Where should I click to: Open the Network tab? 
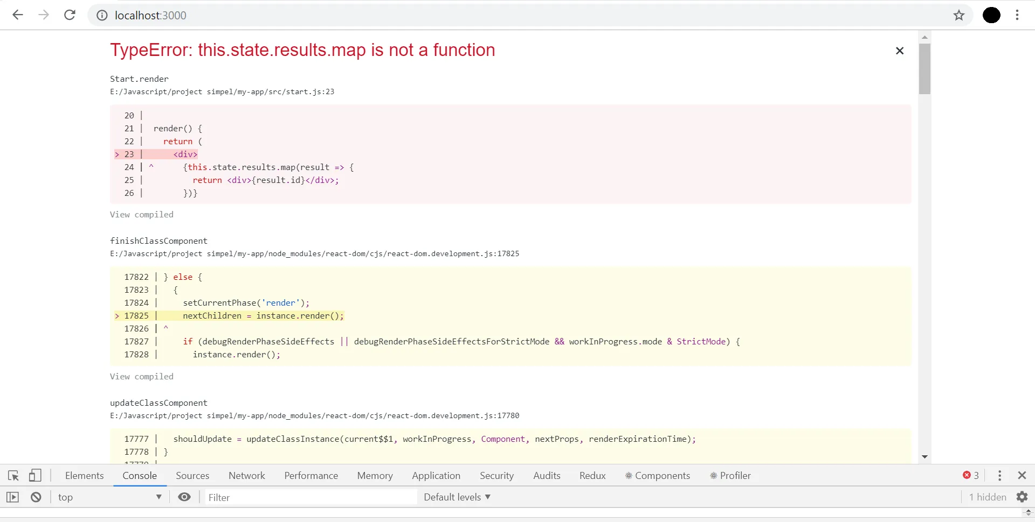coord(247,476)
